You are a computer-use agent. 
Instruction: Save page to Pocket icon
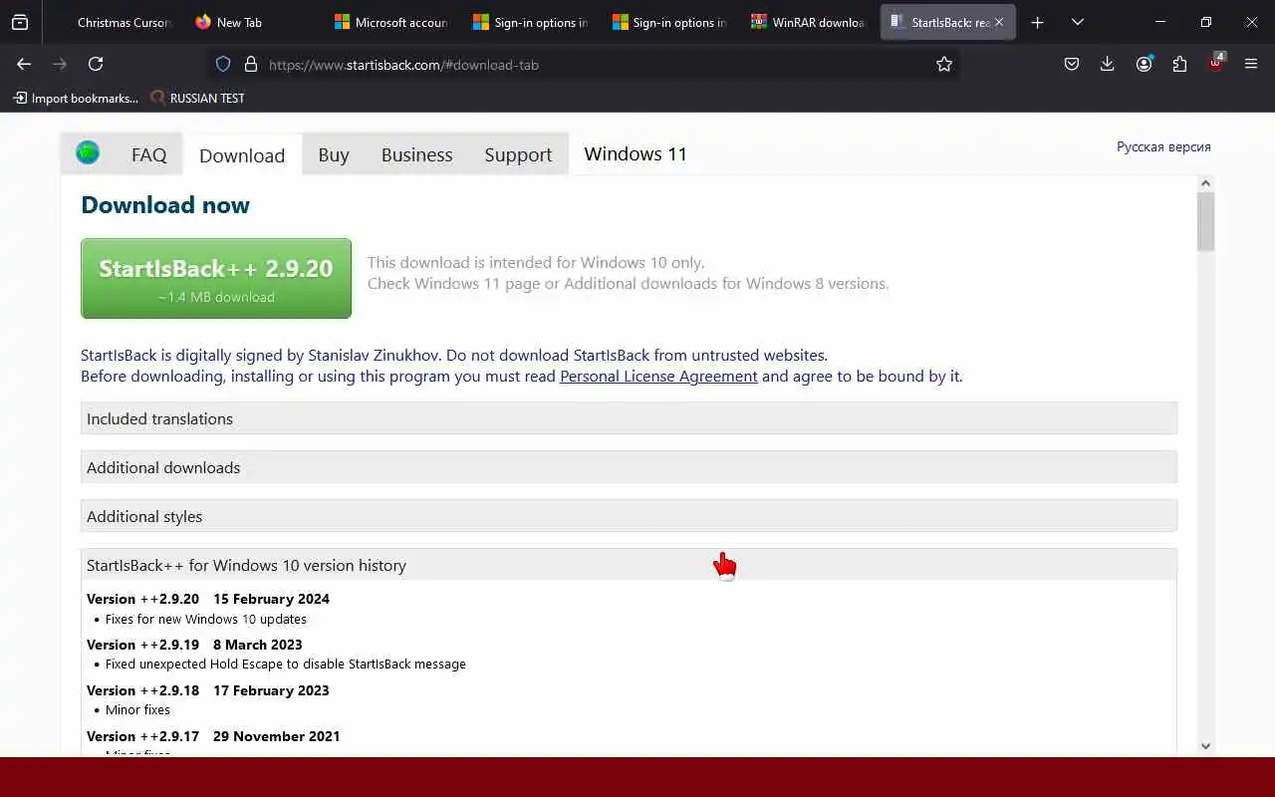pos(1072,64)
